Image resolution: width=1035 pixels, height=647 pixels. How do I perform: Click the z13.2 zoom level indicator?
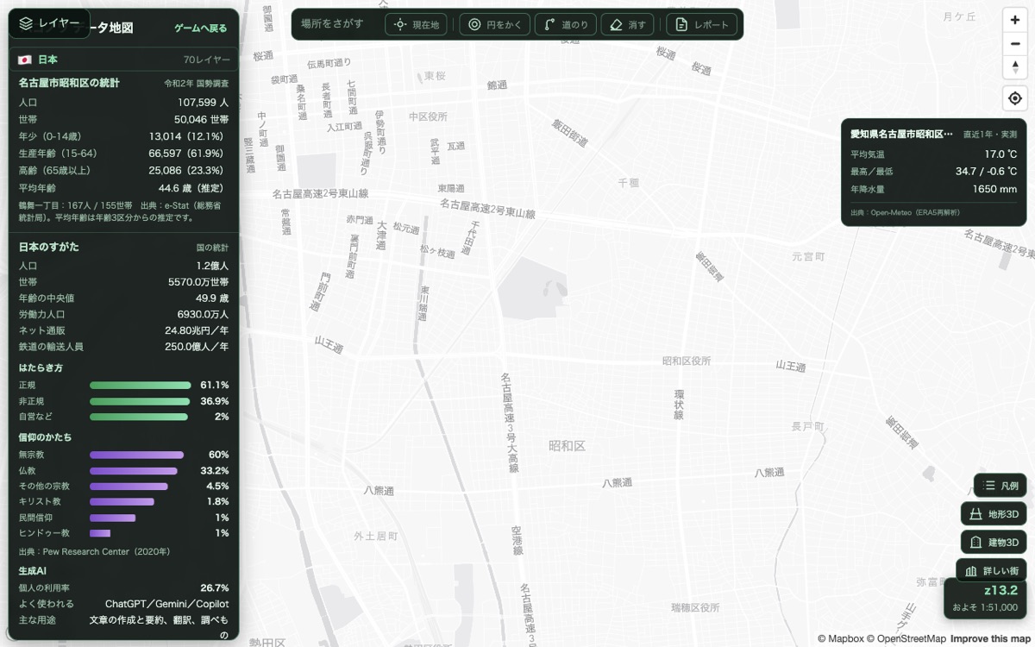coord(1000,591)
